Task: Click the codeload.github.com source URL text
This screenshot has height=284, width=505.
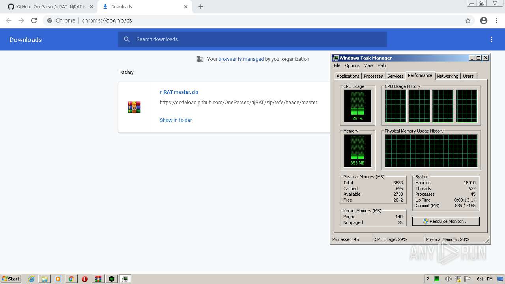Action: click(238, 103)
